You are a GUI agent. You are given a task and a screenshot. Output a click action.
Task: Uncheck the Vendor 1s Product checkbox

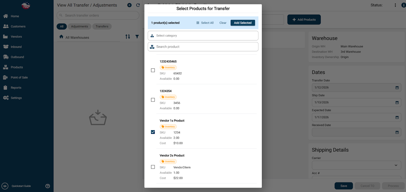pyautogui.click(x=153, y=132)
